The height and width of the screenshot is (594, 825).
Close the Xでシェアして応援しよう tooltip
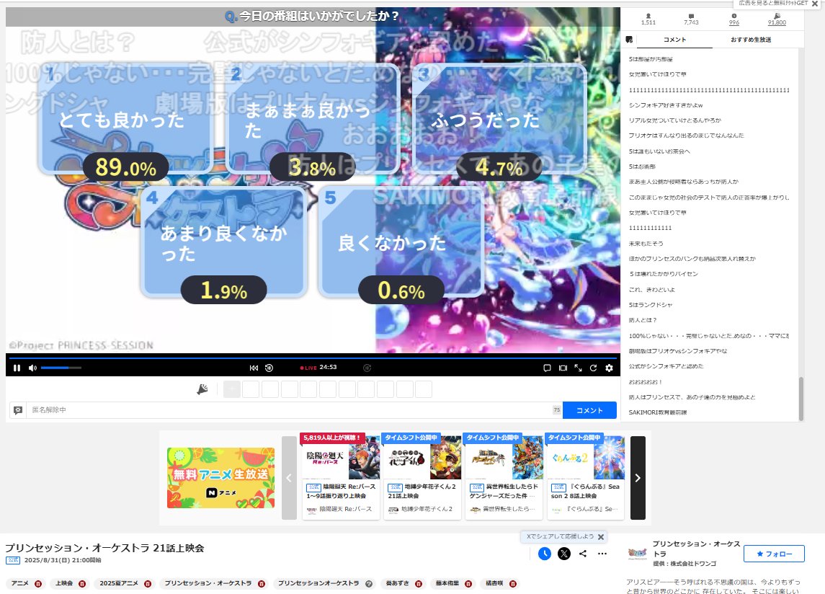[x=601, y=536]
